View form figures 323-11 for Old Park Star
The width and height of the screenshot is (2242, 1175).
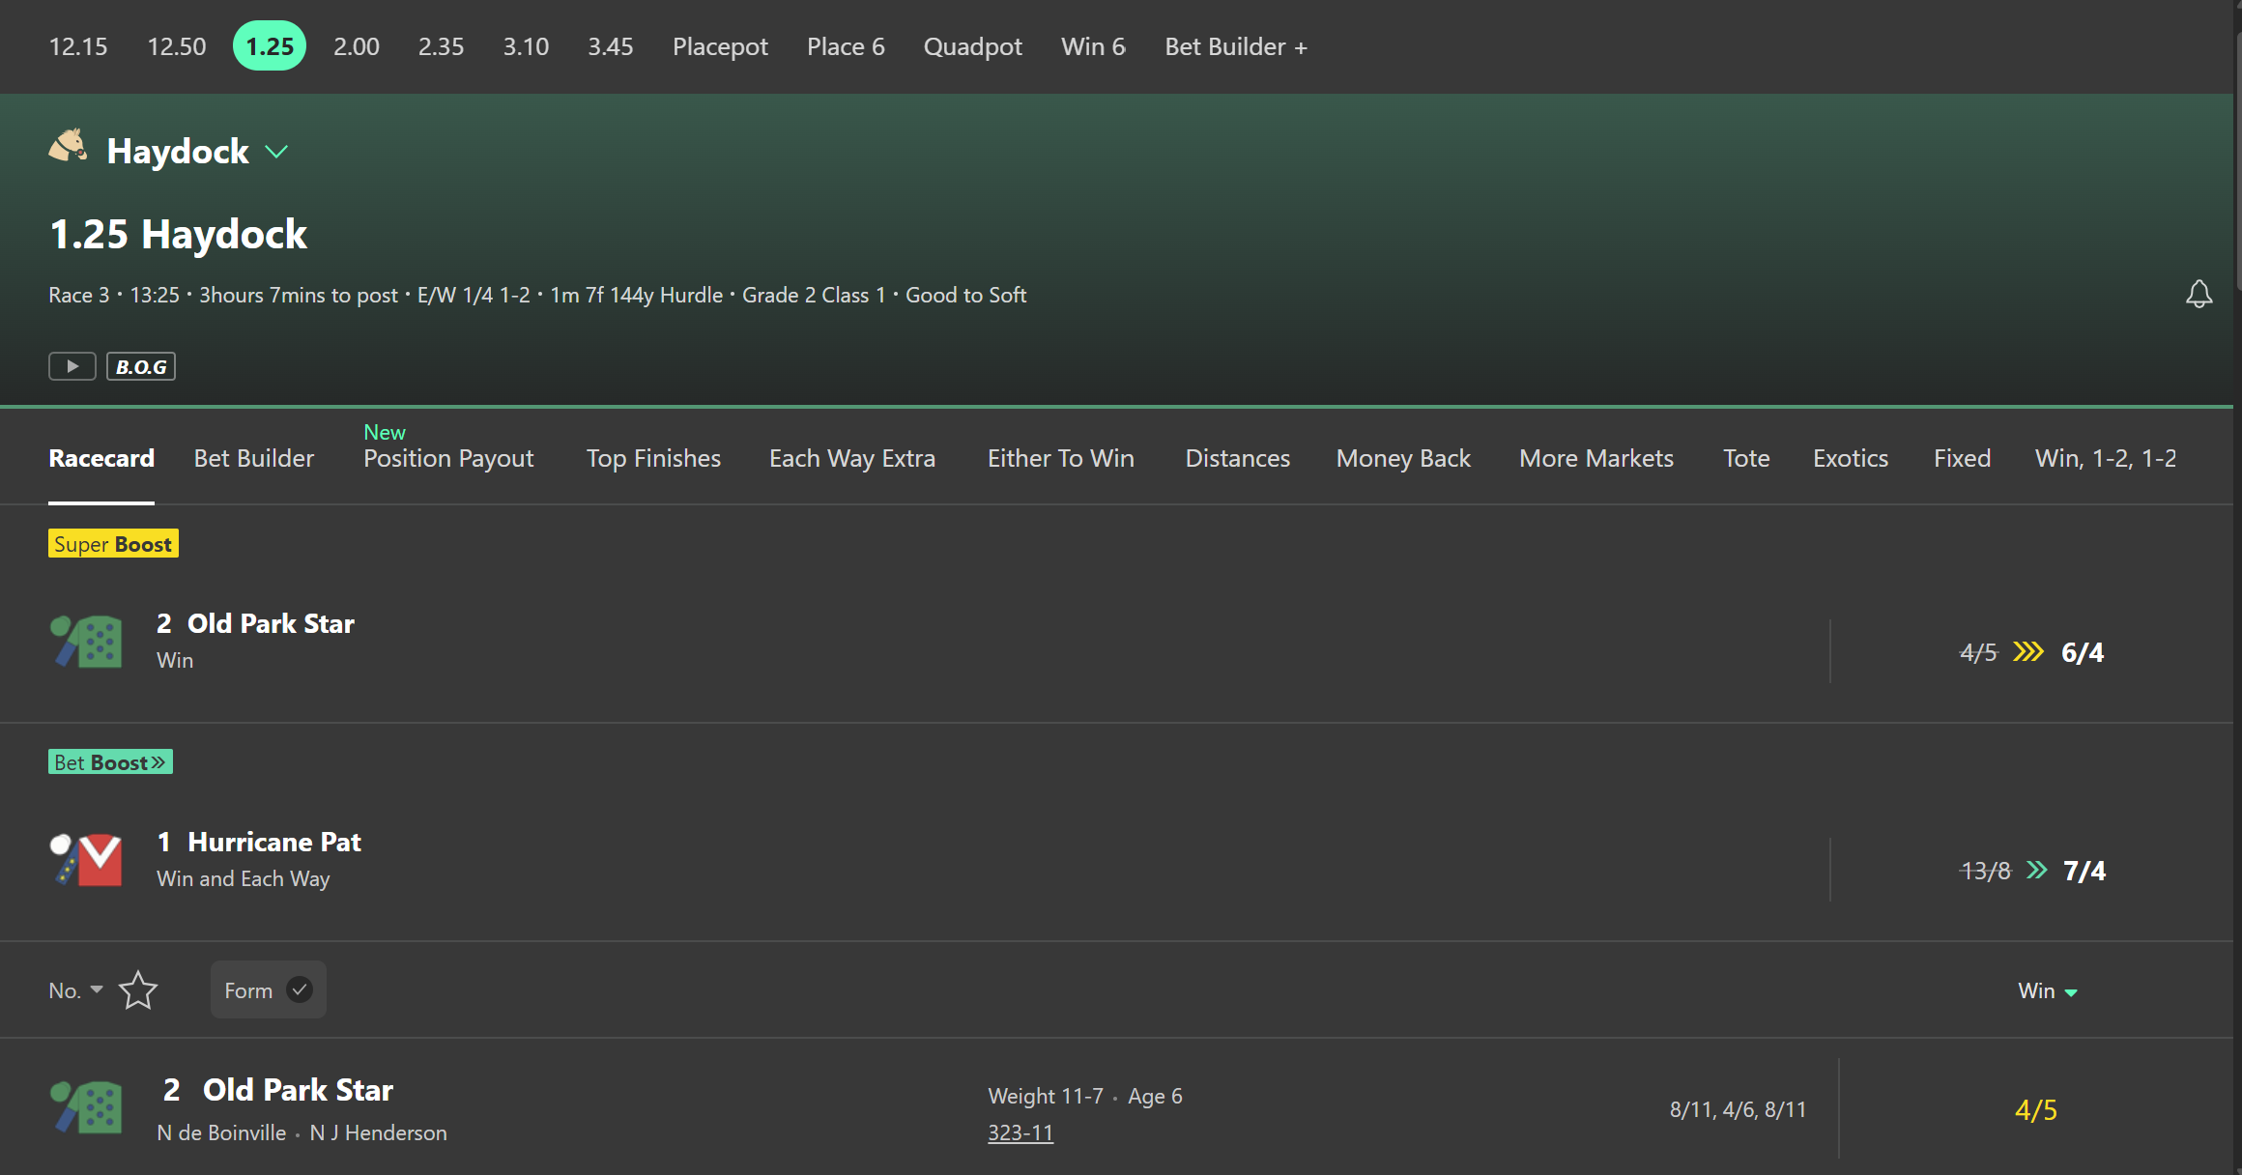click(x=1020, y=1132)
